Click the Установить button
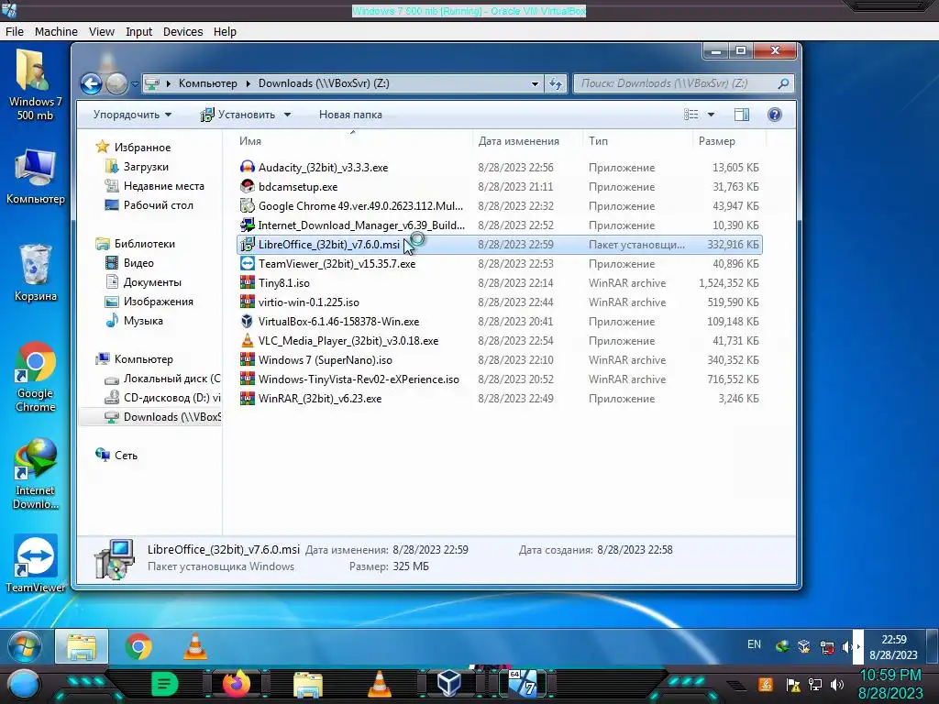The image size is (939, 704). pyautogui.click(x=238, y=115)
